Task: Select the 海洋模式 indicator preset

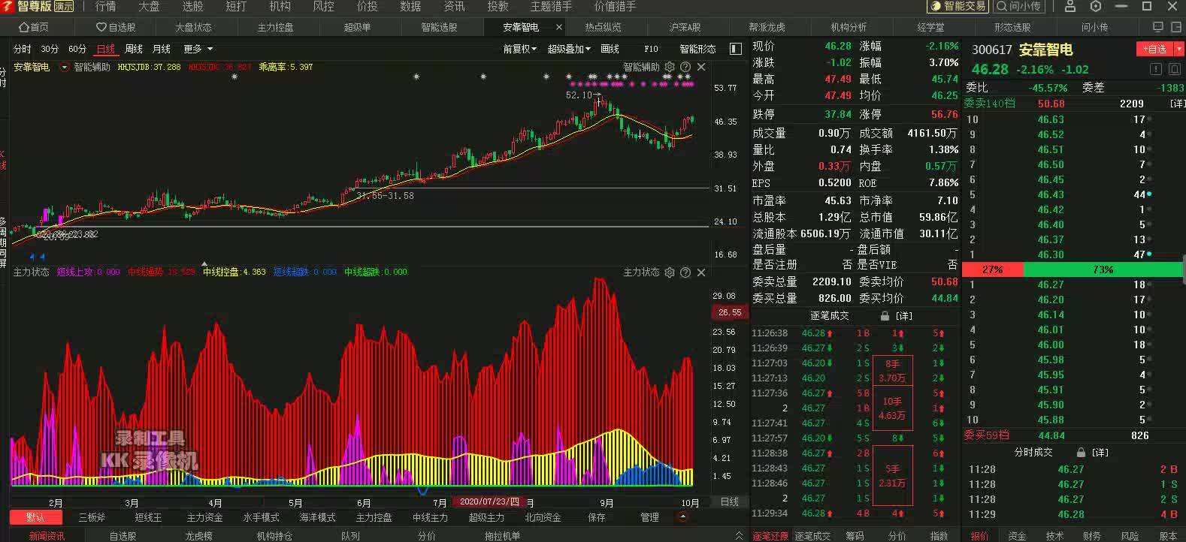Action: [x=317, y=517]
